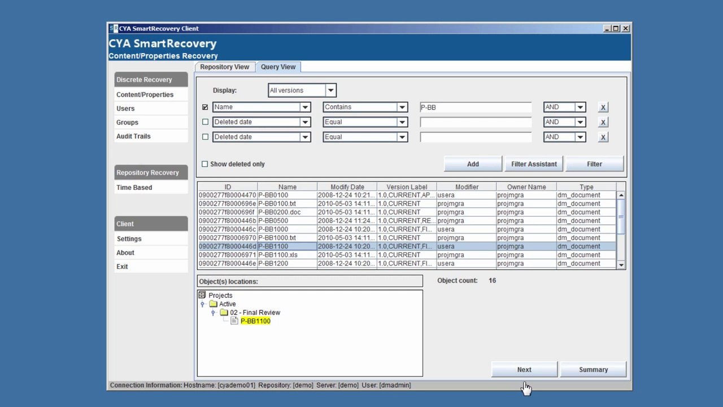
Task: Select the Projects node in locations tree
Action: 220,295
